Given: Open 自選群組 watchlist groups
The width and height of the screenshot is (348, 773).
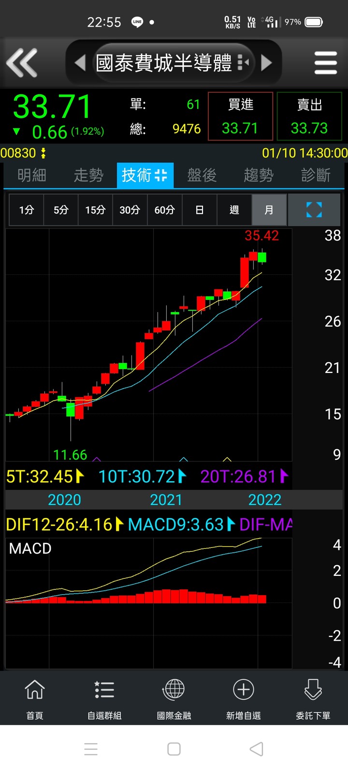Looking at the screenshot, I should (104, 699).
